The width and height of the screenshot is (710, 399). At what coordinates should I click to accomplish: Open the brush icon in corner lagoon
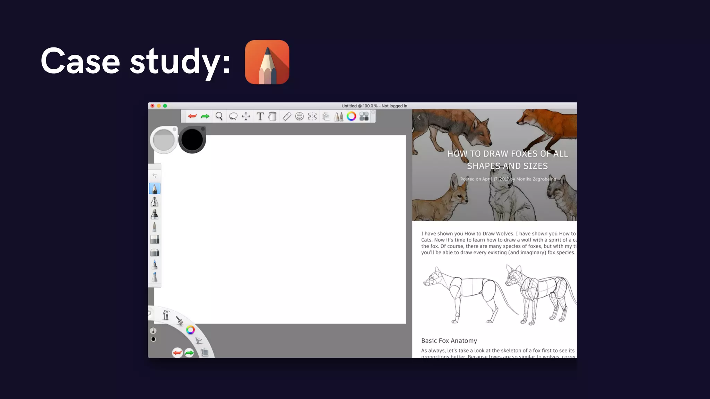tap(180, 321)
